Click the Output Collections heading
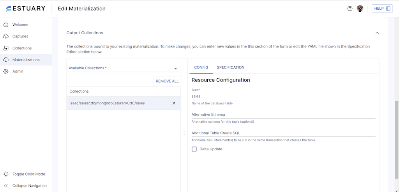 pos(85,33)
